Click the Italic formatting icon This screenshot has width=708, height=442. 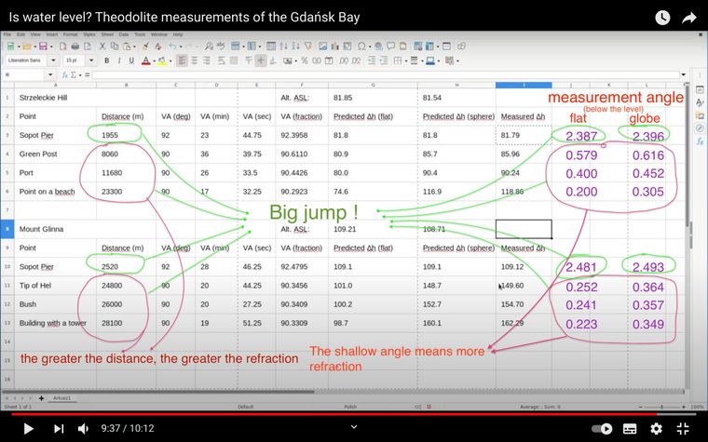click(x=119, y=60)
